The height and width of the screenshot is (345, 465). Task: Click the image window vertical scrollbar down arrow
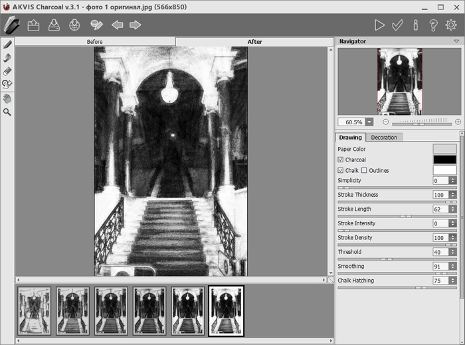331,273
